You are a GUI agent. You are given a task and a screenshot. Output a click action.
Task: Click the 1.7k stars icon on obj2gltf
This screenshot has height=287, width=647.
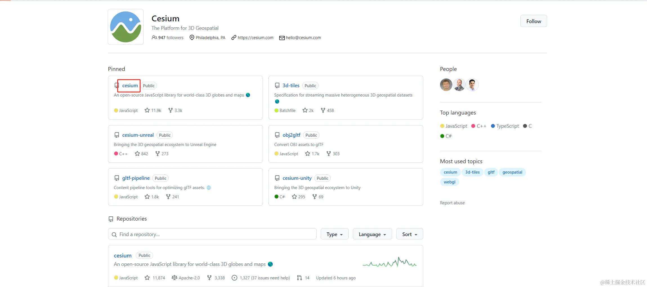tap(308, 154)
